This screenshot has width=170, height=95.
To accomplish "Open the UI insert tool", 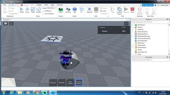I will 81,10.
